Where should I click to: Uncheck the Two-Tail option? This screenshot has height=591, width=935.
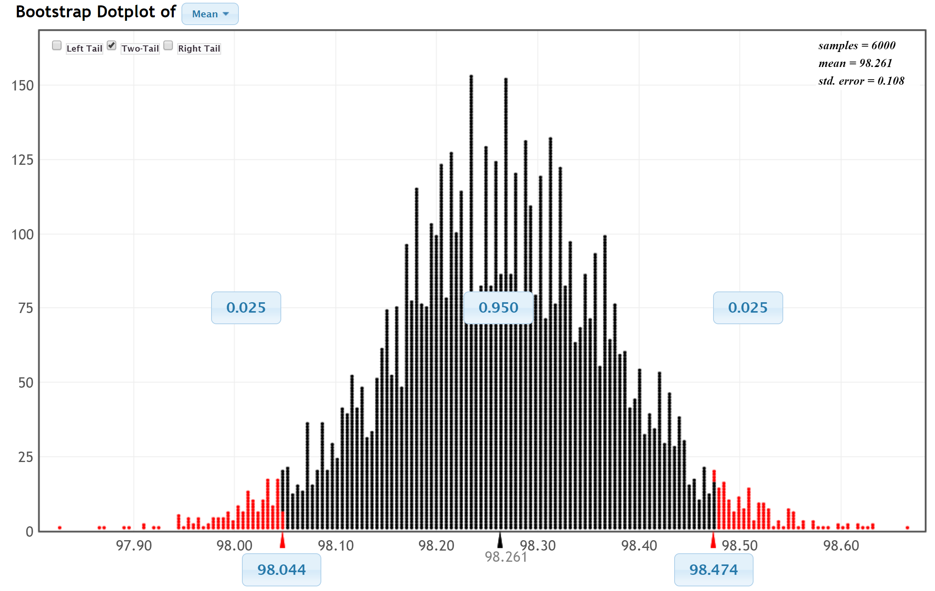tap(112, 45)
